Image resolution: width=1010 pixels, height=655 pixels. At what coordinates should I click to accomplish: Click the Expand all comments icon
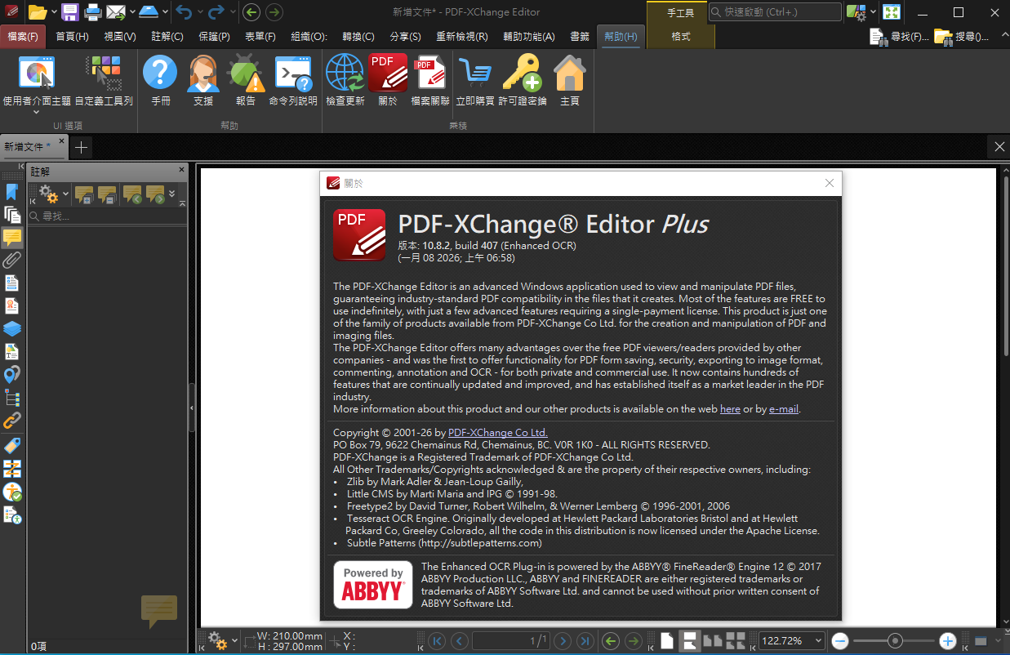point(83,195)
